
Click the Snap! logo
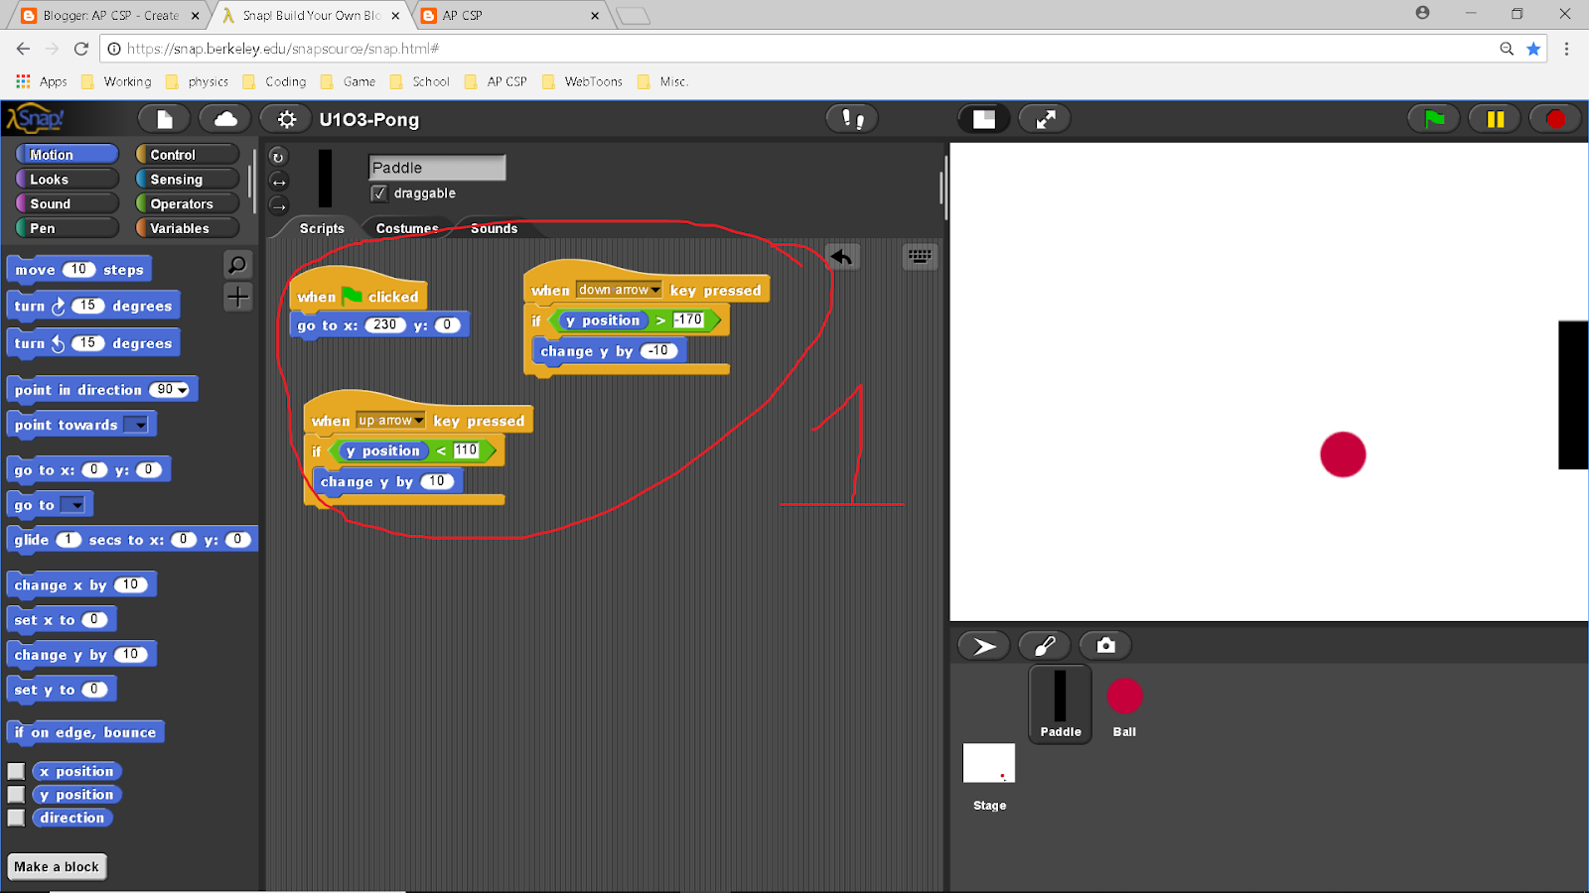36,119
